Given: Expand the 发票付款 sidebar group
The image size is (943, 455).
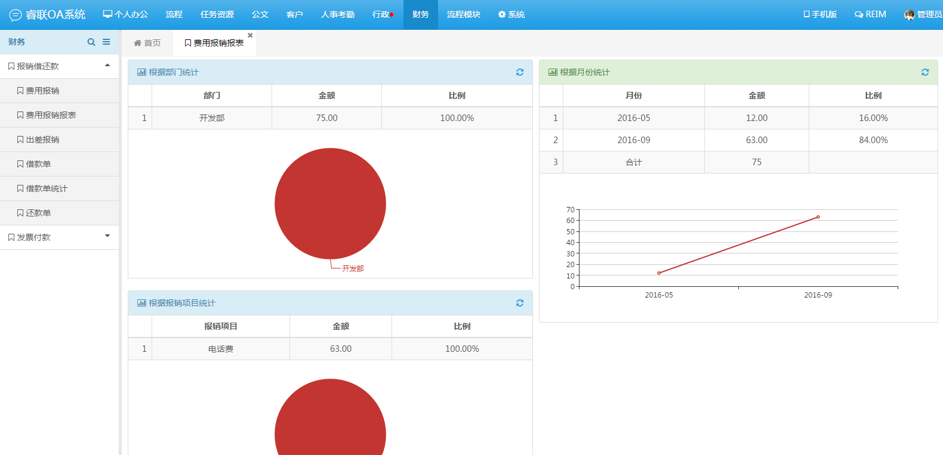Looking at the screenshot, I should [x=107, y=236].
